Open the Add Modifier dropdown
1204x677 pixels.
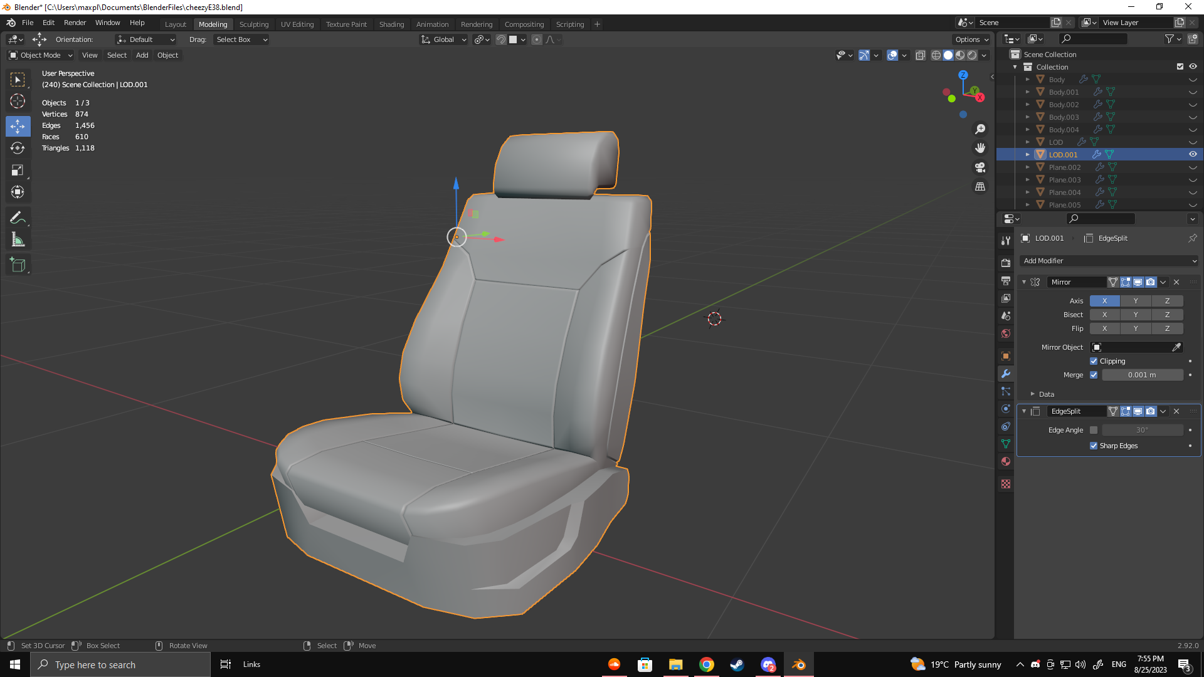point(1109,261)
